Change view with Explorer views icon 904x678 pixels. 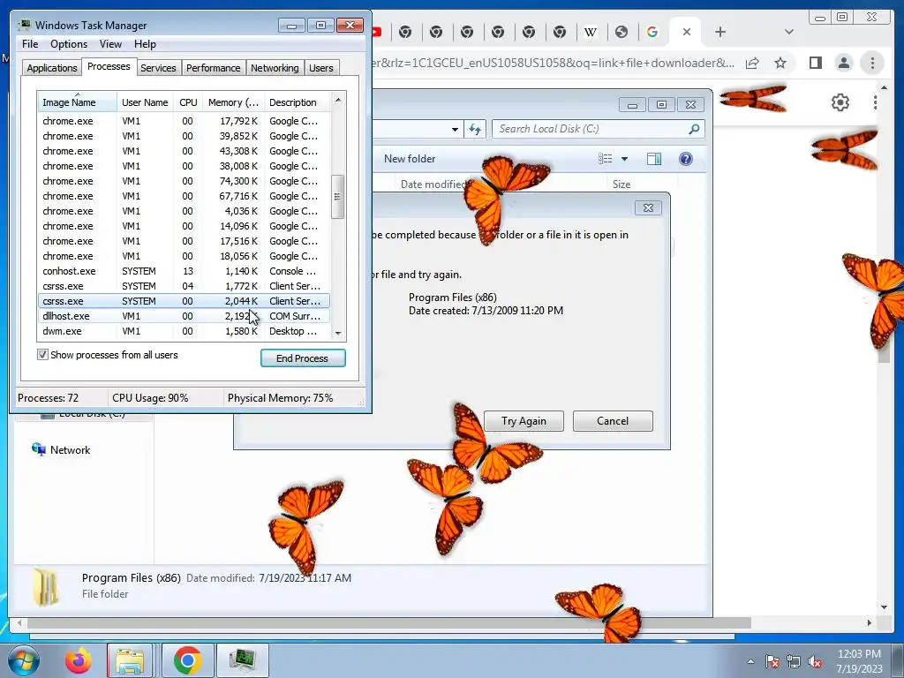pyautogui.click(x=605, y=159)
